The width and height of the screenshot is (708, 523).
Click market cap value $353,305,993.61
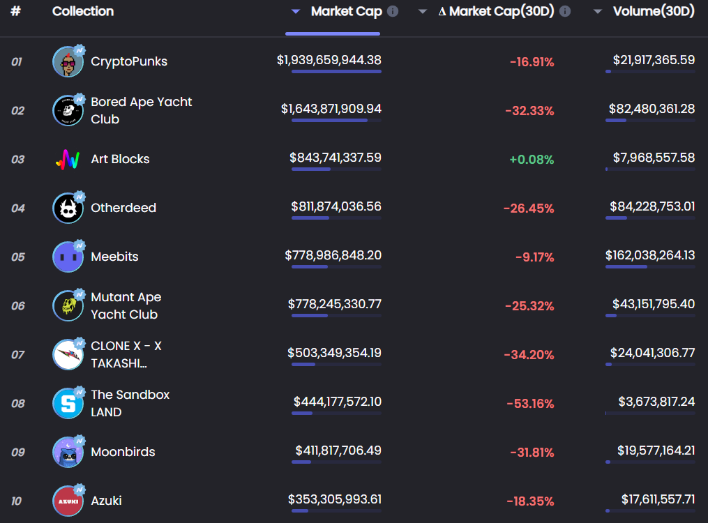[x=335, y=499]
